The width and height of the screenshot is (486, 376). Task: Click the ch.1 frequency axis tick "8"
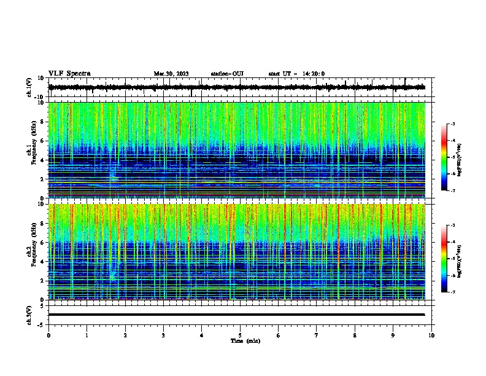pos(42,122)
